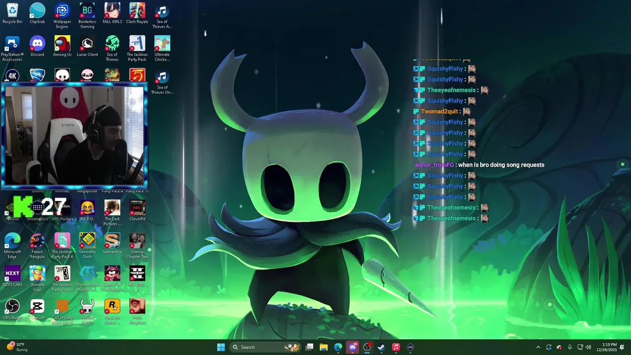The height and width of the screenshot is (355, 631).
Task: Select the Stumble Guys desktop icon
Action: coord(37,279)
